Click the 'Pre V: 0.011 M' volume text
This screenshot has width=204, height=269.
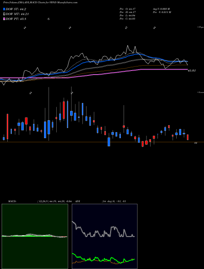(x=162, y=12)
